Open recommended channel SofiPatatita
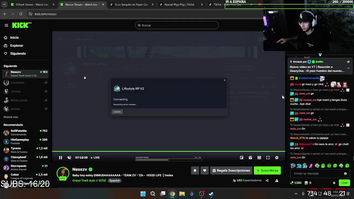 (25, 132)
